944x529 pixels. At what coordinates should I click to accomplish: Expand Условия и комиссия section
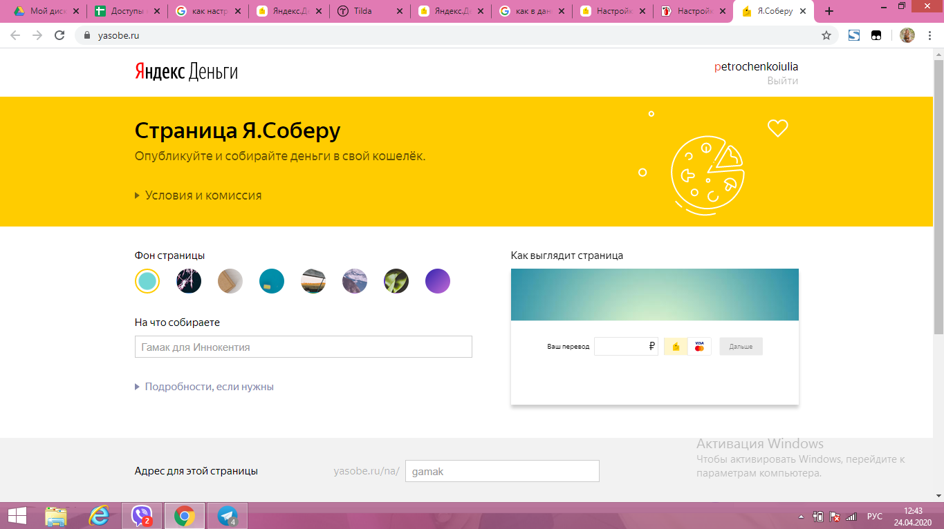[x=198, y=195]
